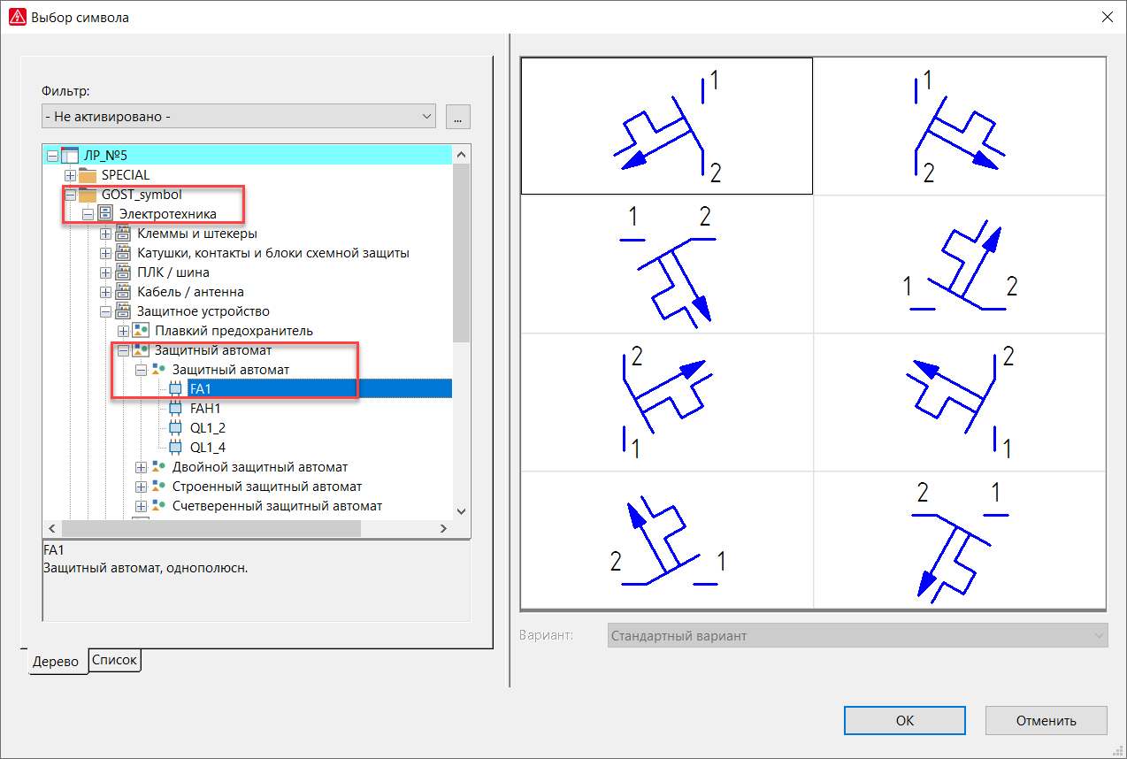Select FA1 variant with arrow pointing down-left, terminals 1 top
Image resolution: width=1127 pixels, height=759 pixels.
pos(667,126)
